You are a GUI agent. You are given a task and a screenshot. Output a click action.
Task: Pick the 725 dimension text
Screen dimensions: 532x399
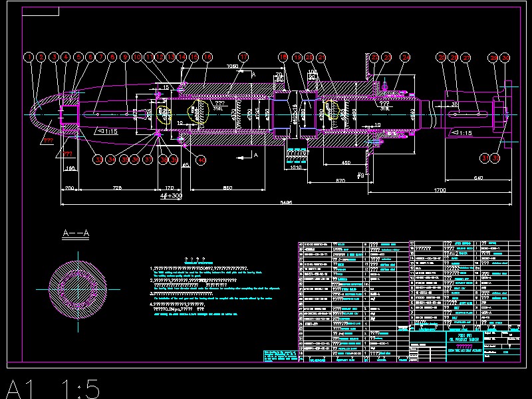[117, 188]
